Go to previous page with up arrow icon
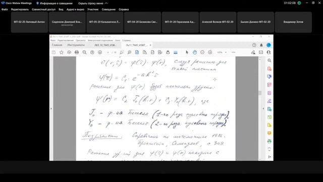Screen dimensions: 323x182 pyautogui.click(x=92, y=53)
